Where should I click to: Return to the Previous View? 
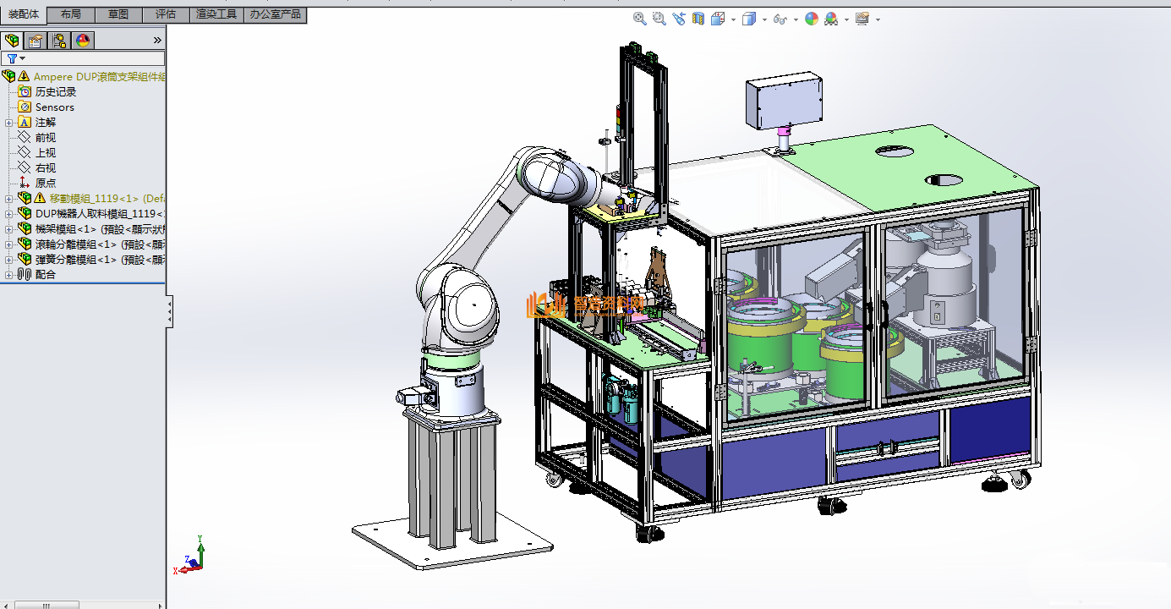coord(679,19)
